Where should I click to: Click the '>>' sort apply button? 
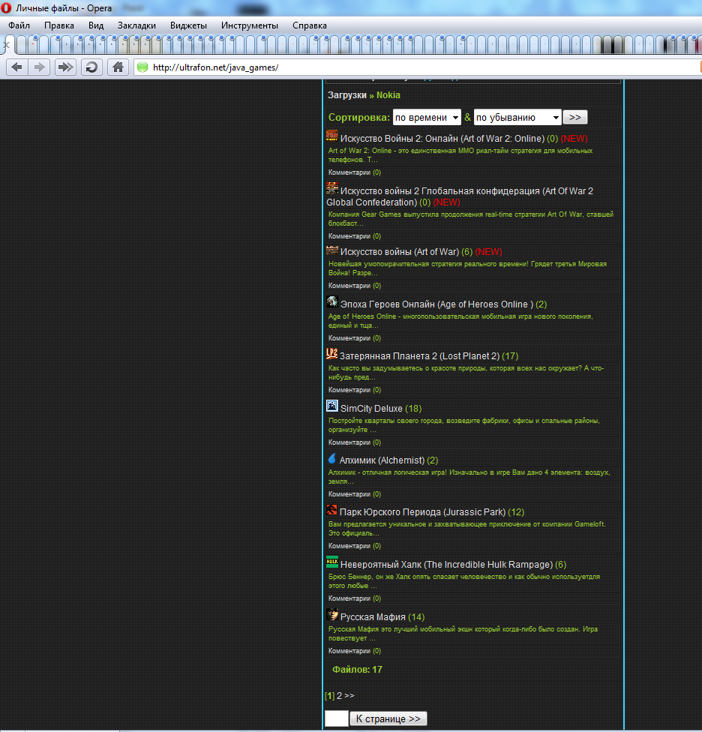(x=575, y=118)
